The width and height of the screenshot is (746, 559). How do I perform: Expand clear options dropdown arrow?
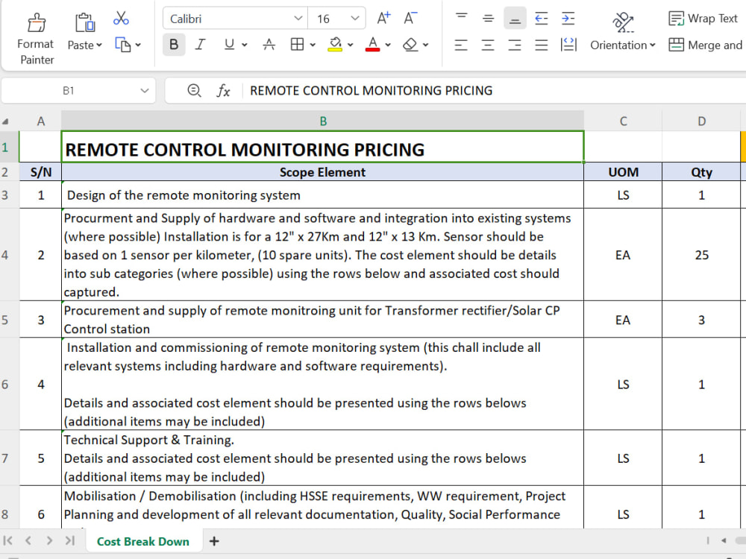click(426, 45)
